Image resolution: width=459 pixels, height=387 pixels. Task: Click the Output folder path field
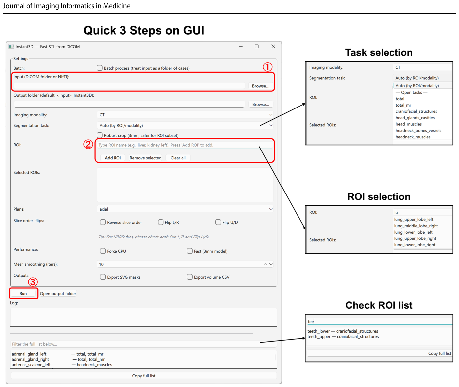tap(129, 104)
